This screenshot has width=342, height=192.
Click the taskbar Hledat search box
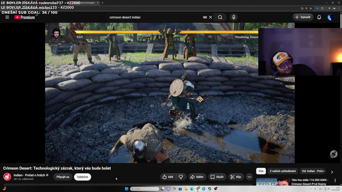click(x=145, y=189)
